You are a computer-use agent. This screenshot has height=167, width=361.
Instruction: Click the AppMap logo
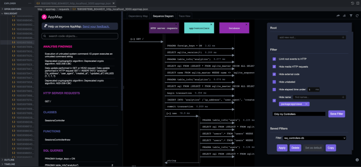pos(44,17)
